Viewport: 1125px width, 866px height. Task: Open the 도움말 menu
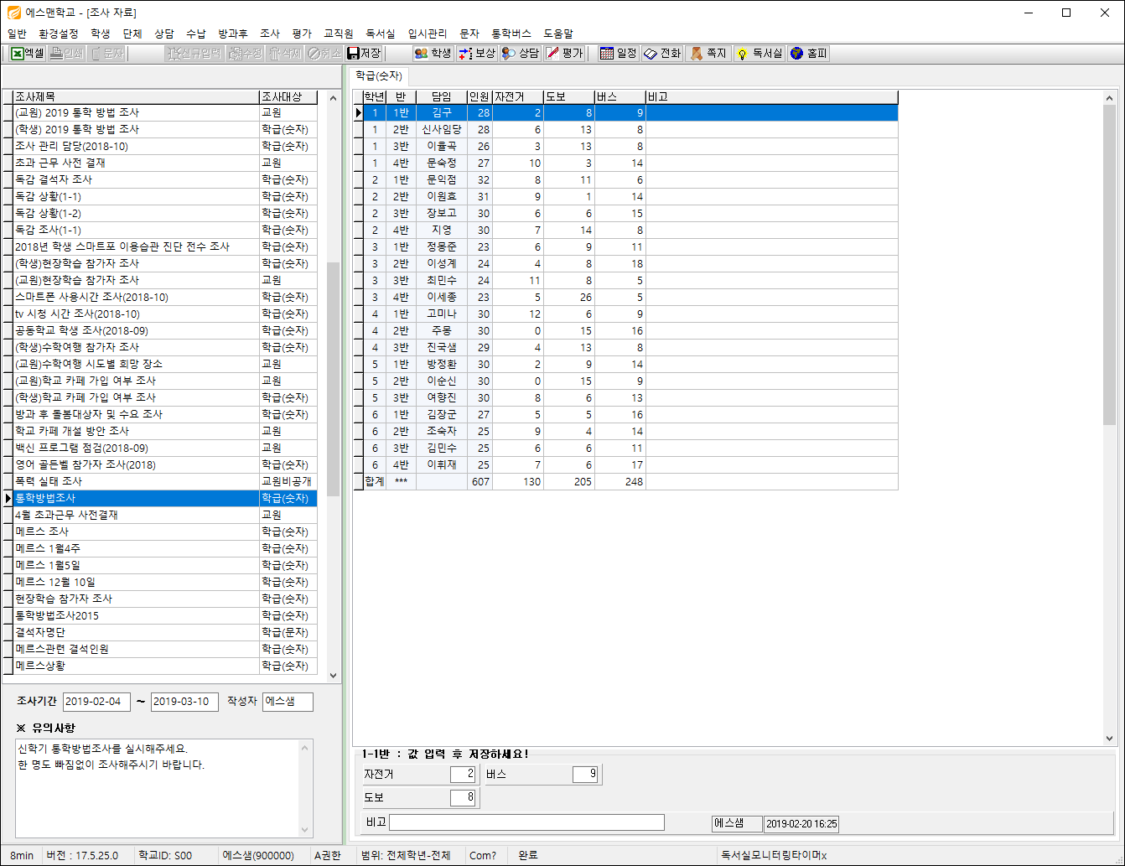[x=558, y=34]
